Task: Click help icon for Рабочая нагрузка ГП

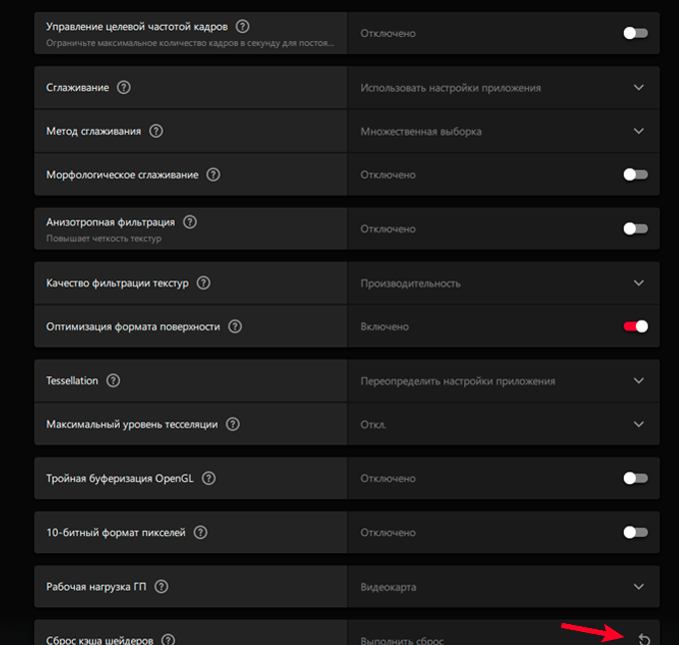Action: [161, 587]
